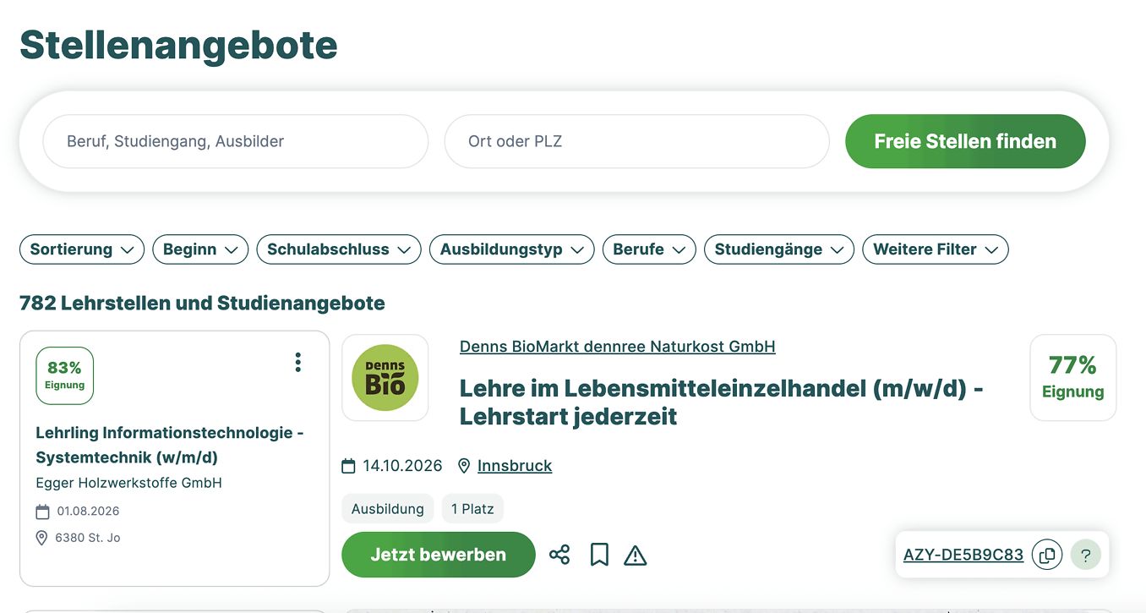The width and height of the screenshot is (1146, 613).
Task: Open three-dot menu on Egger job card
Action: point(297,363)
